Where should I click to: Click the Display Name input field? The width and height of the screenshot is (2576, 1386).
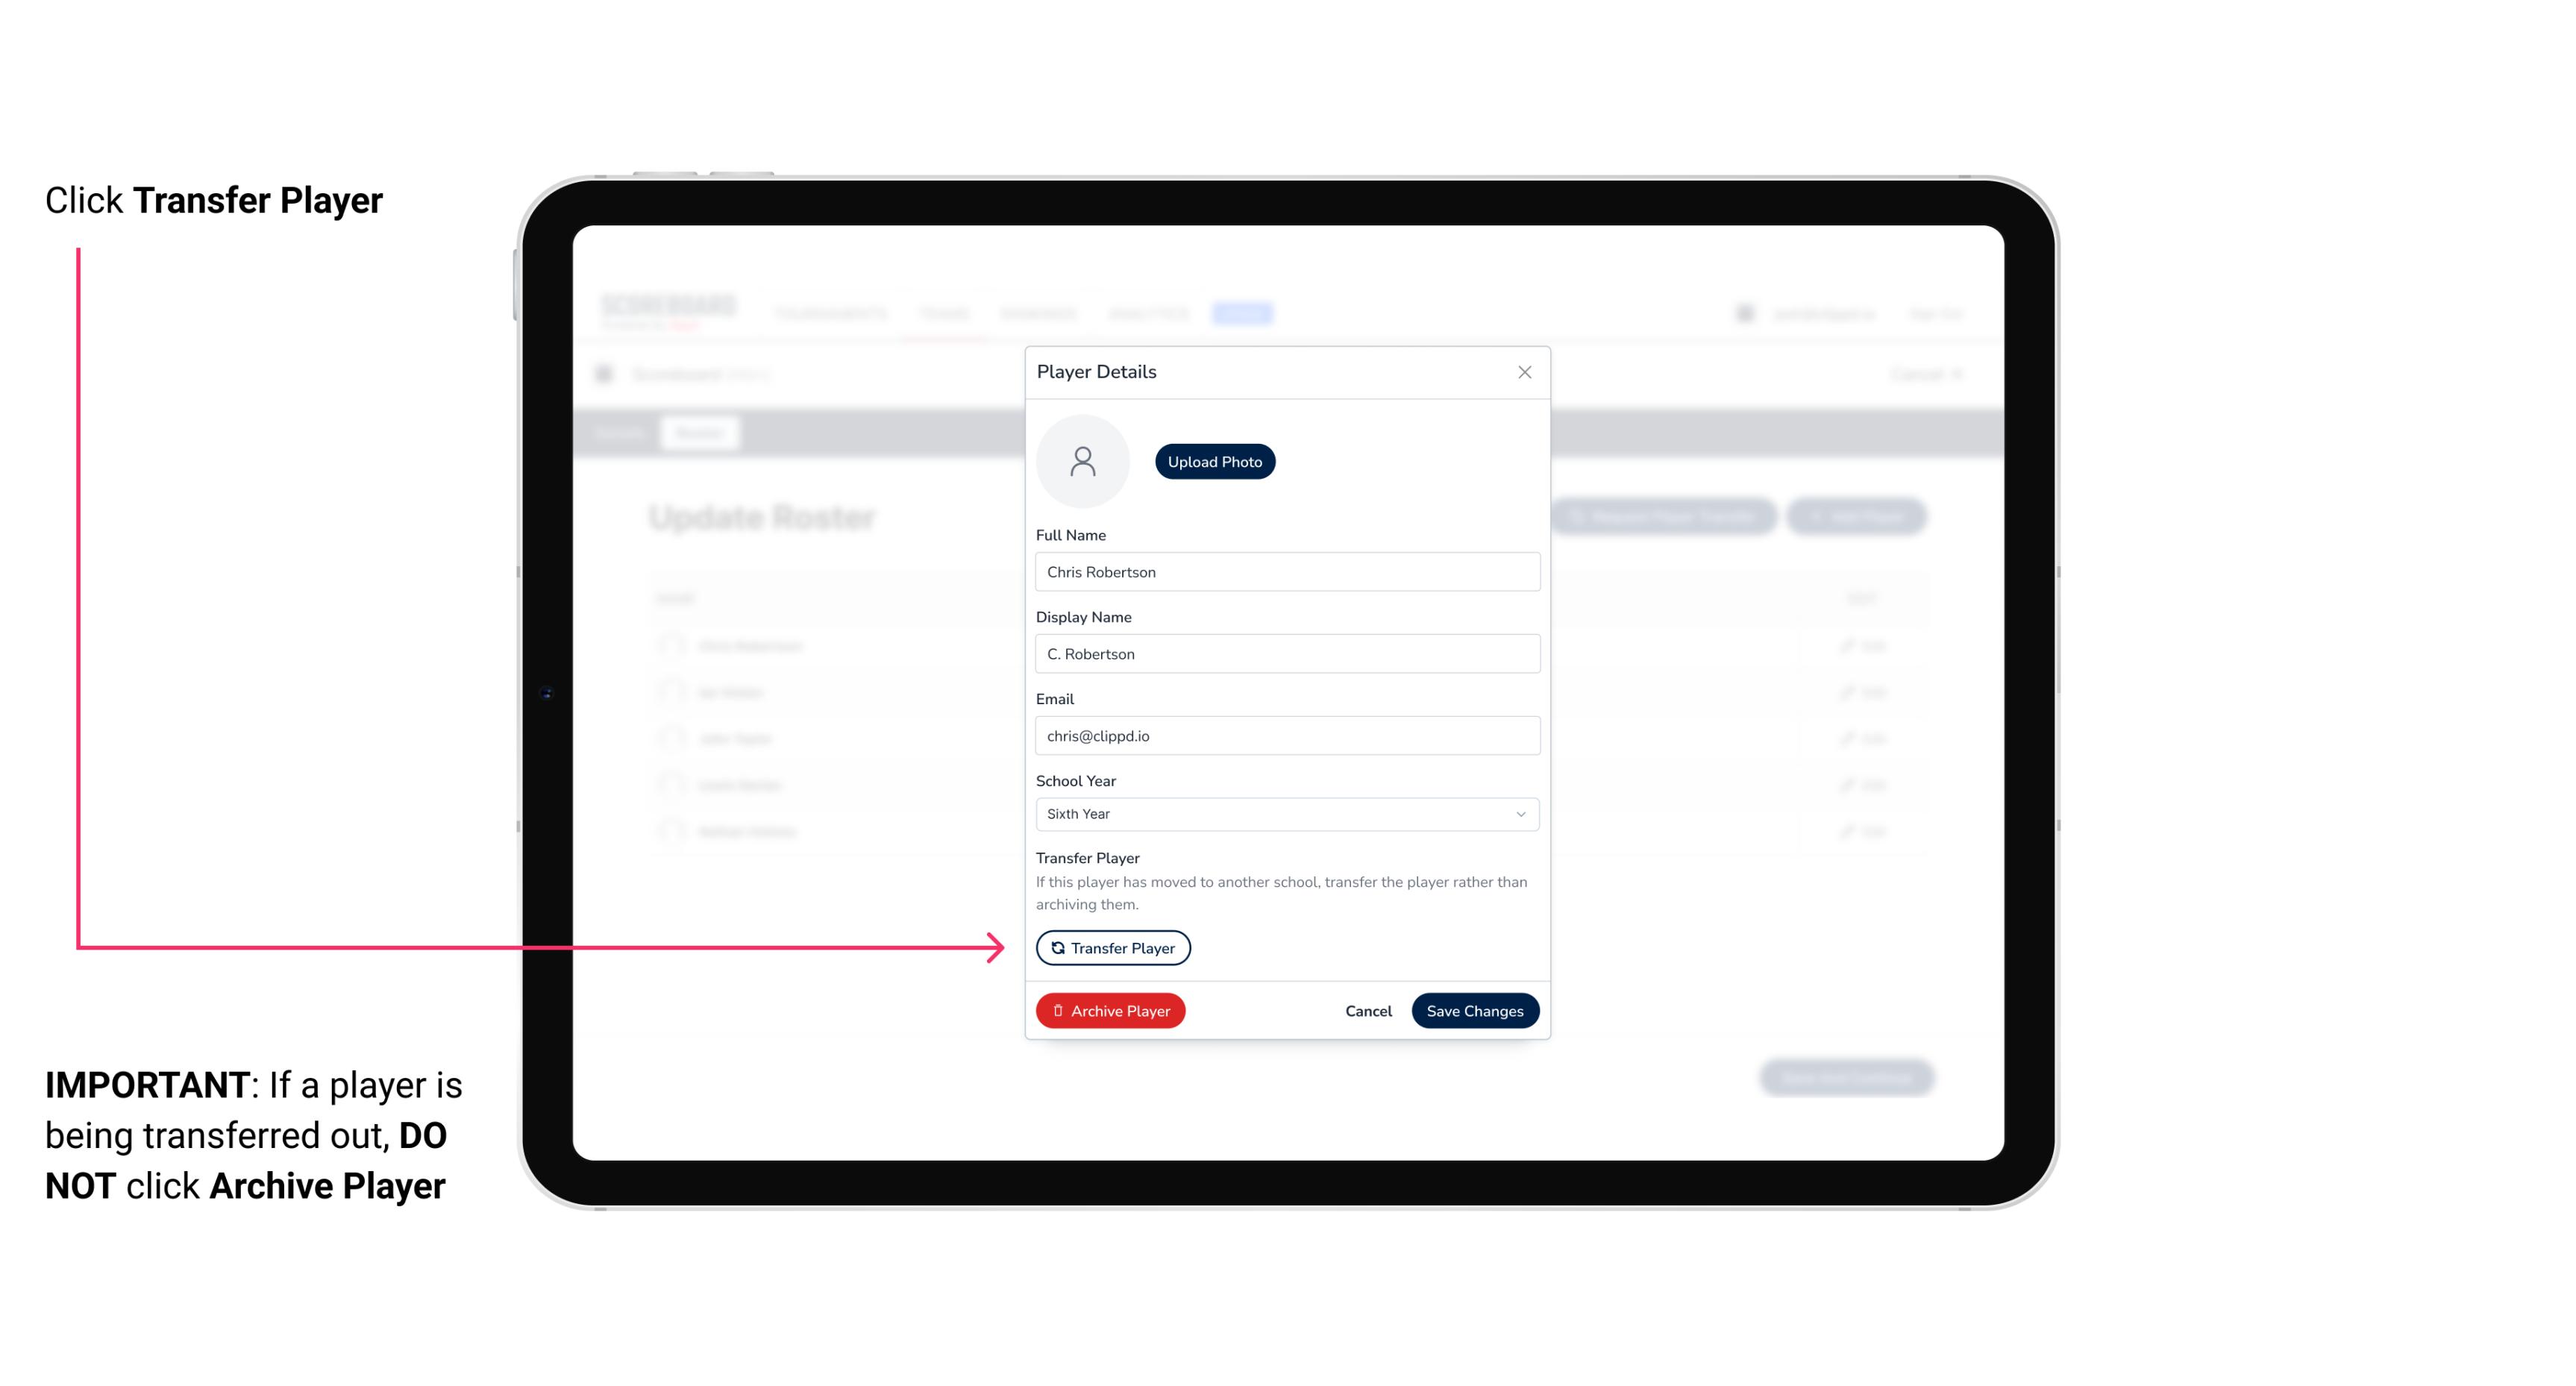(1285, 653)
